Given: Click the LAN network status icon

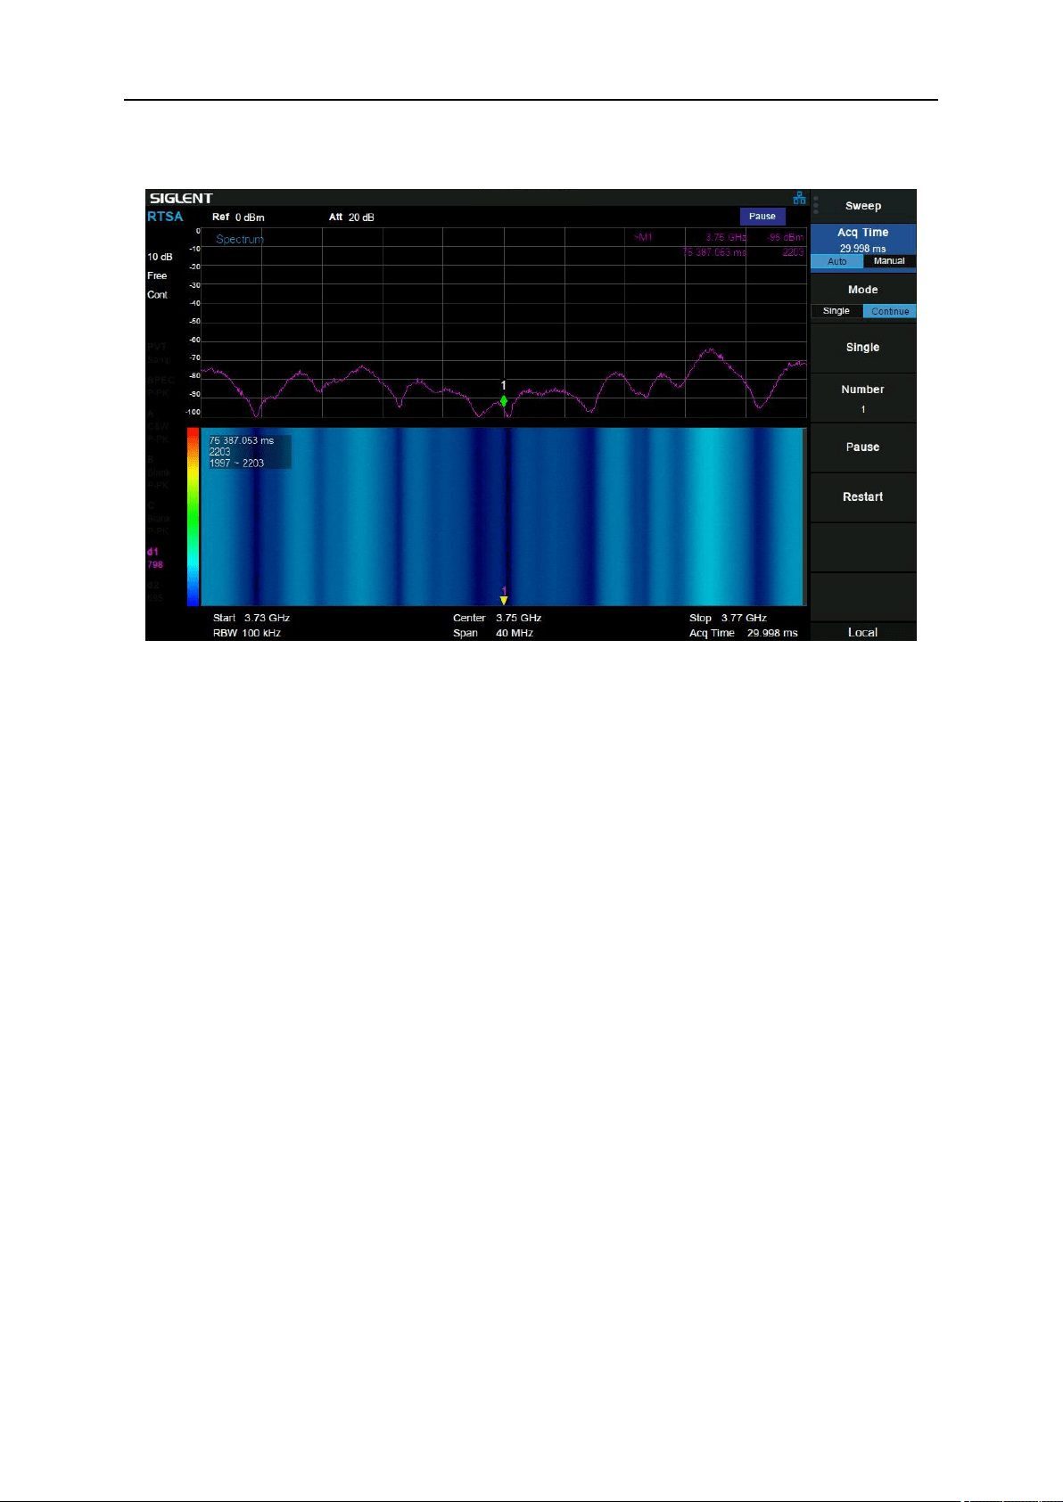Looking at the screenshot, I should [x=799, y=198].
